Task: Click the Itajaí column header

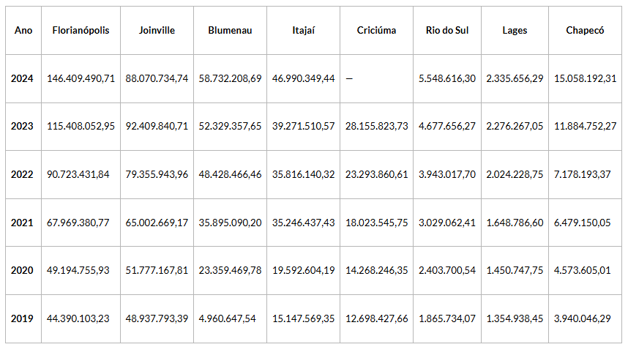Action: coord(302,30)
